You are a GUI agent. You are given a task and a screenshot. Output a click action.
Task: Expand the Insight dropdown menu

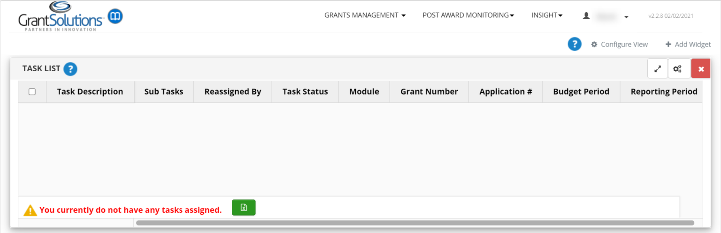coord(547,15)
